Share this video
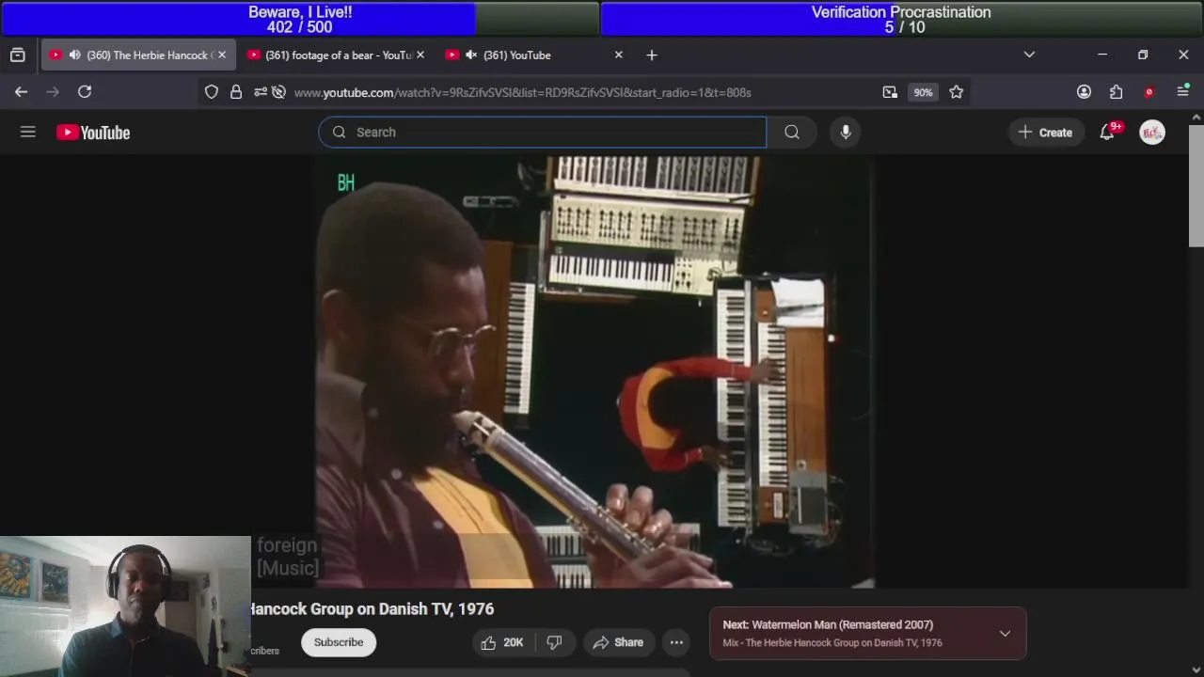The width and height of the screenshot is (1204, 677). [618, 642]
